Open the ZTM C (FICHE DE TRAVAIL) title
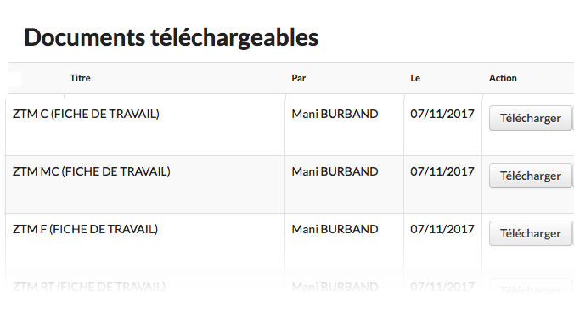This screenshot has width=574, height=324. point(86,114)
